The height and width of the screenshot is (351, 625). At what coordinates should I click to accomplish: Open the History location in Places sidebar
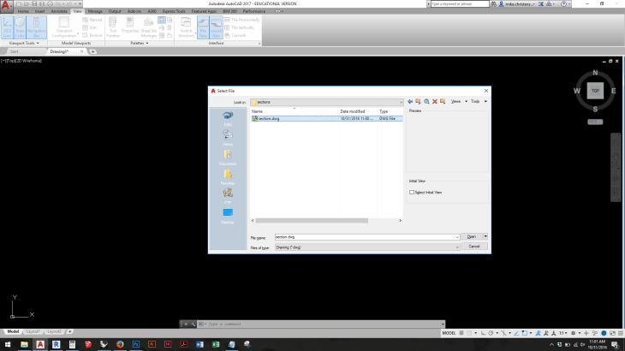click(228, 137)
